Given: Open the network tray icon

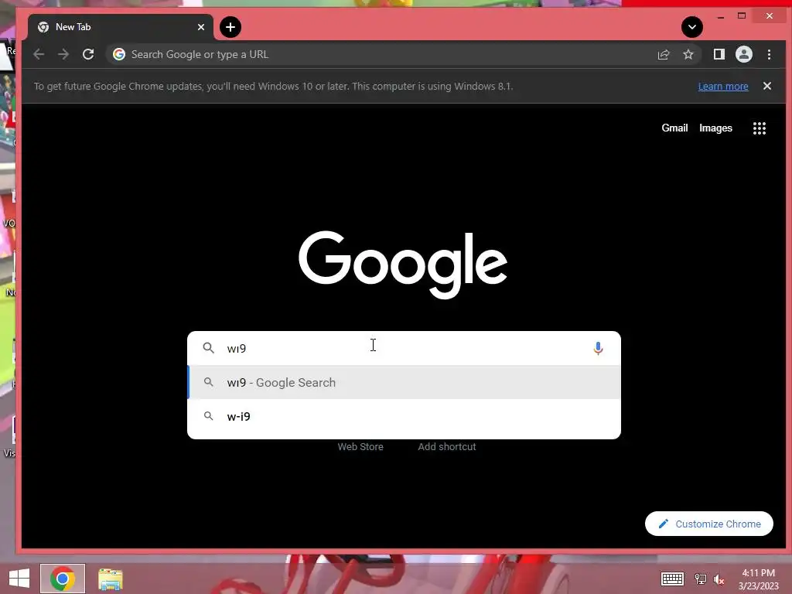Looking at the screenshot, I should click(x=701, y=579).
